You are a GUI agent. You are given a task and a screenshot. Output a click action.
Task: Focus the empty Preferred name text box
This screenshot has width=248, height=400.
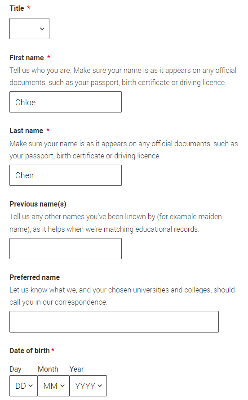tap(114, 322)
